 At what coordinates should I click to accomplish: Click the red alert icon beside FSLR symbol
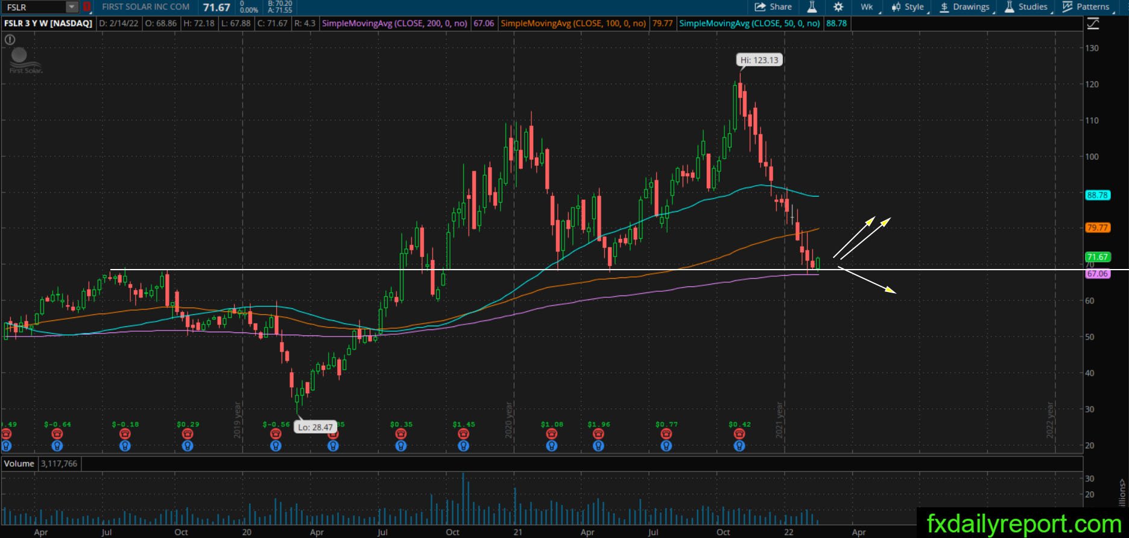pos(87,7)
